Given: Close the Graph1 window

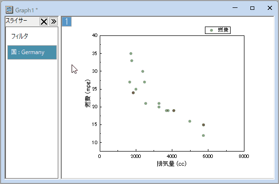Looking at the screenshot, I should [x=270, y=8].
